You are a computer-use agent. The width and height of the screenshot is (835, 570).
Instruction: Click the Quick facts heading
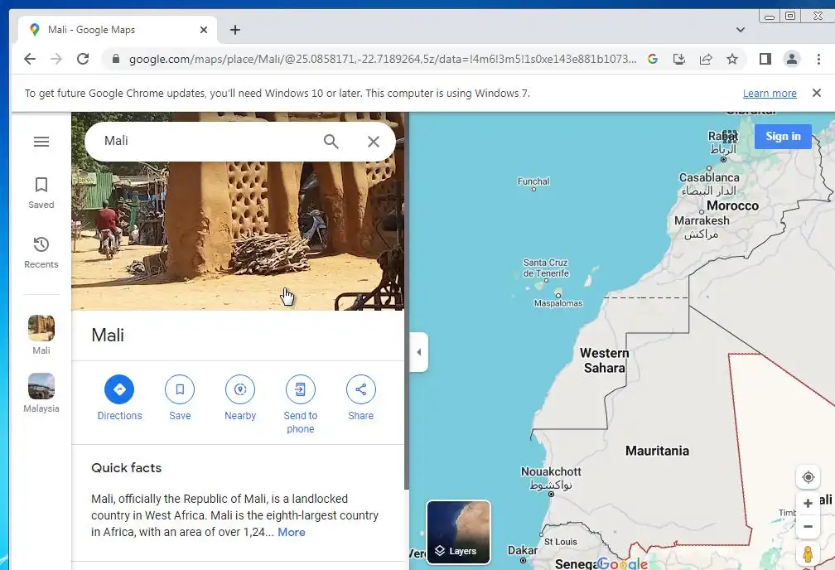(x=126, y=468)
